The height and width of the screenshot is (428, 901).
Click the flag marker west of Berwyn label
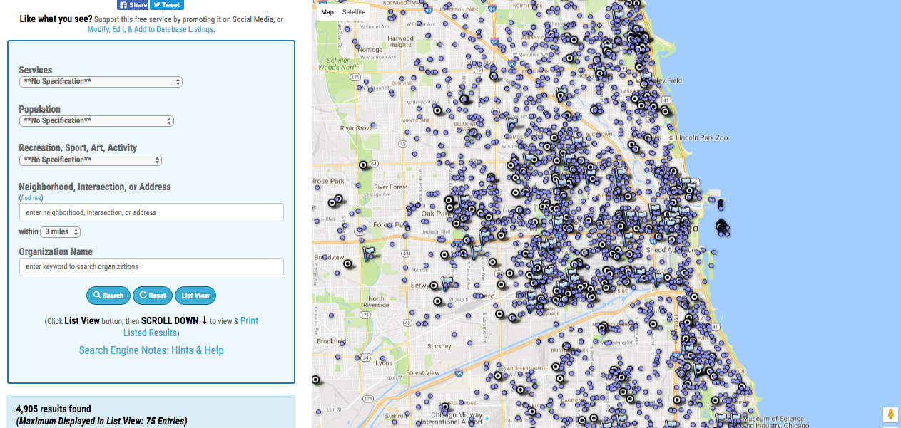tap(447, 283)
